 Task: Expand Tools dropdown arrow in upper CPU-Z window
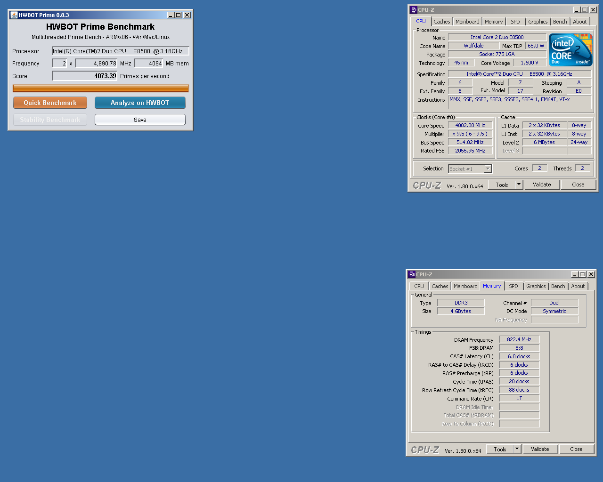coord(519,185)
